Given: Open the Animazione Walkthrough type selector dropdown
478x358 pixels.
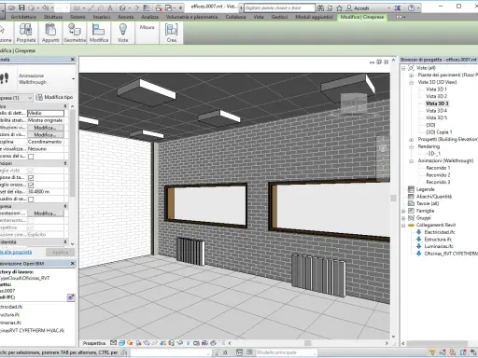Looking at the screenshot, I should point(73,79).
